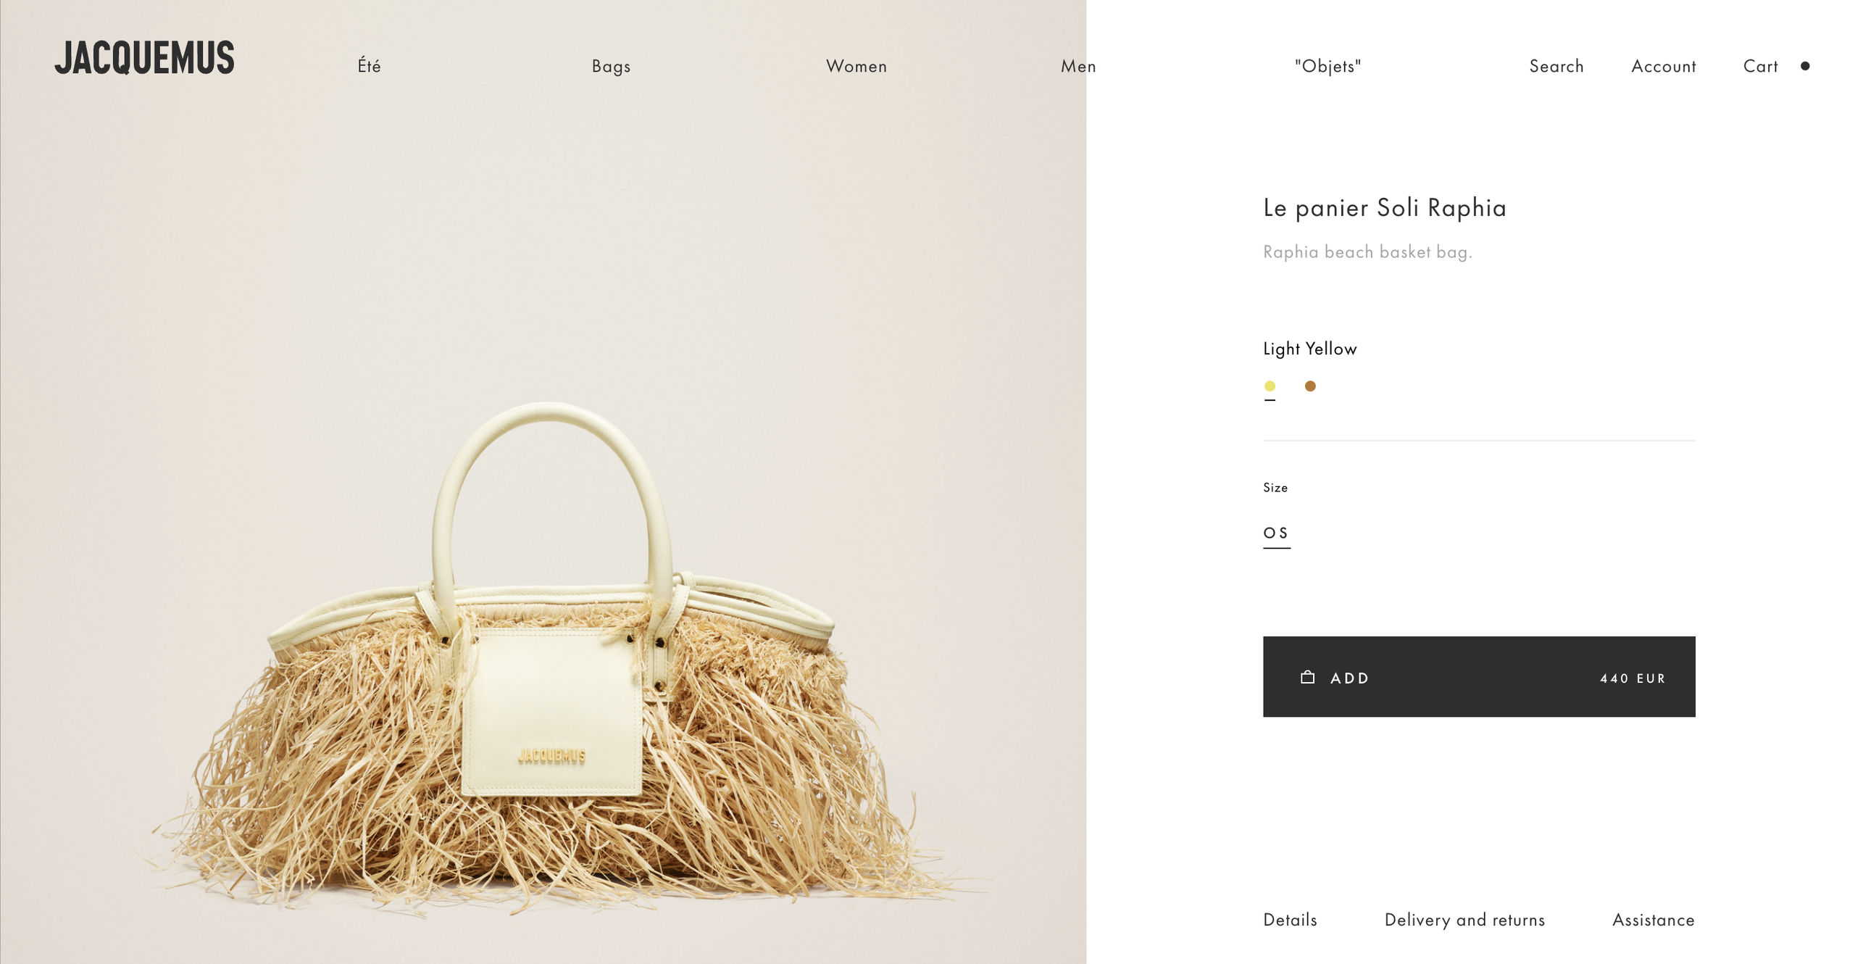Open the Search link
1855x964 pixels.
coord(1556,66)
